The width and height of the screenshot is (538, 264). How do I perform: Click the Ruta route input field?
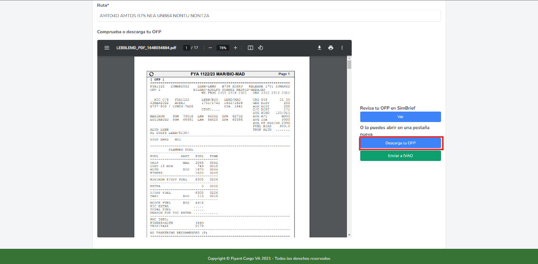(269, 16)
